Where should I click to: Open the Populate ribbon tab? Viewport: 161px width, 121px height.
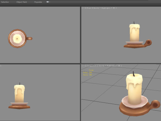tap(38, 2)
